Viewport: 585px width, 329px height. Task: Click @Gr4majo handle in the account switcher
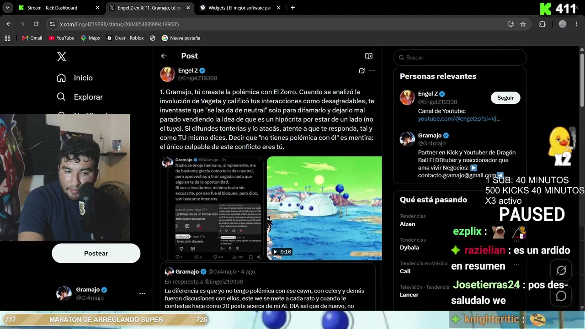90,297
